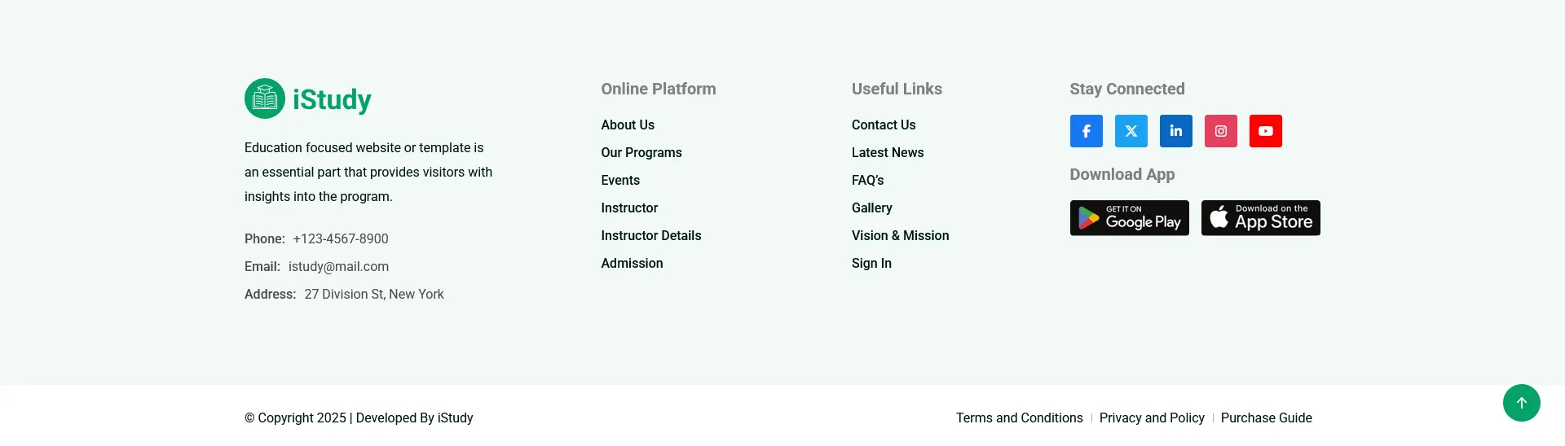The height and width of the screenshot is (446, 1565).
Task: Click the YouTube social icon
Action: (x=1265, y=131)
